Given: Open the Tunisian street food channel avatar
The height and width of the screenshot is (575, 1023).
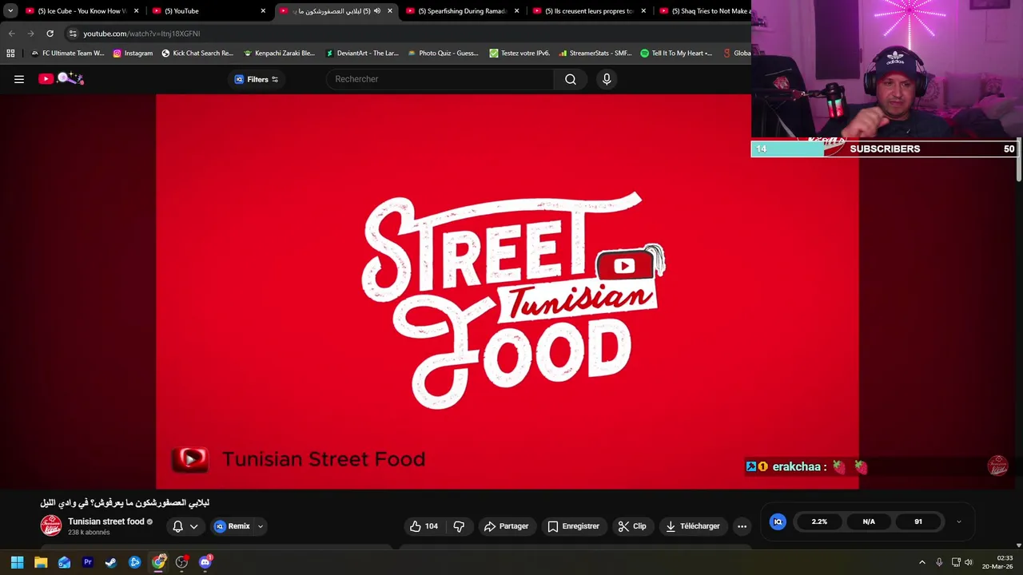Looking at the screenshot, I should click(51, 525).
